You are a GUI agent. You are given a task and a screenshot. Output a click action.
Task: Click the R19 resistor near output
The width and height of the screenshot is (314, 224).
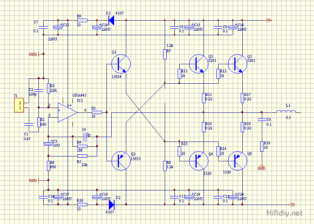coord(262,146)
